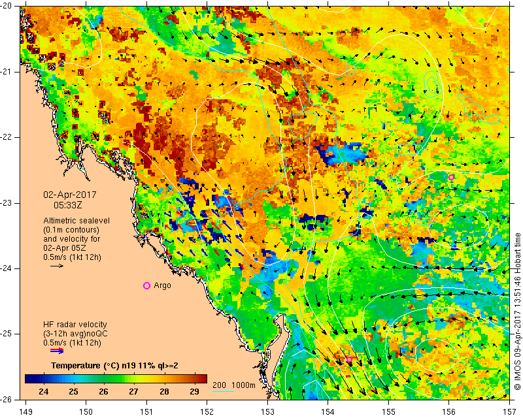Click the temperature color bar

tap(116, 379)
